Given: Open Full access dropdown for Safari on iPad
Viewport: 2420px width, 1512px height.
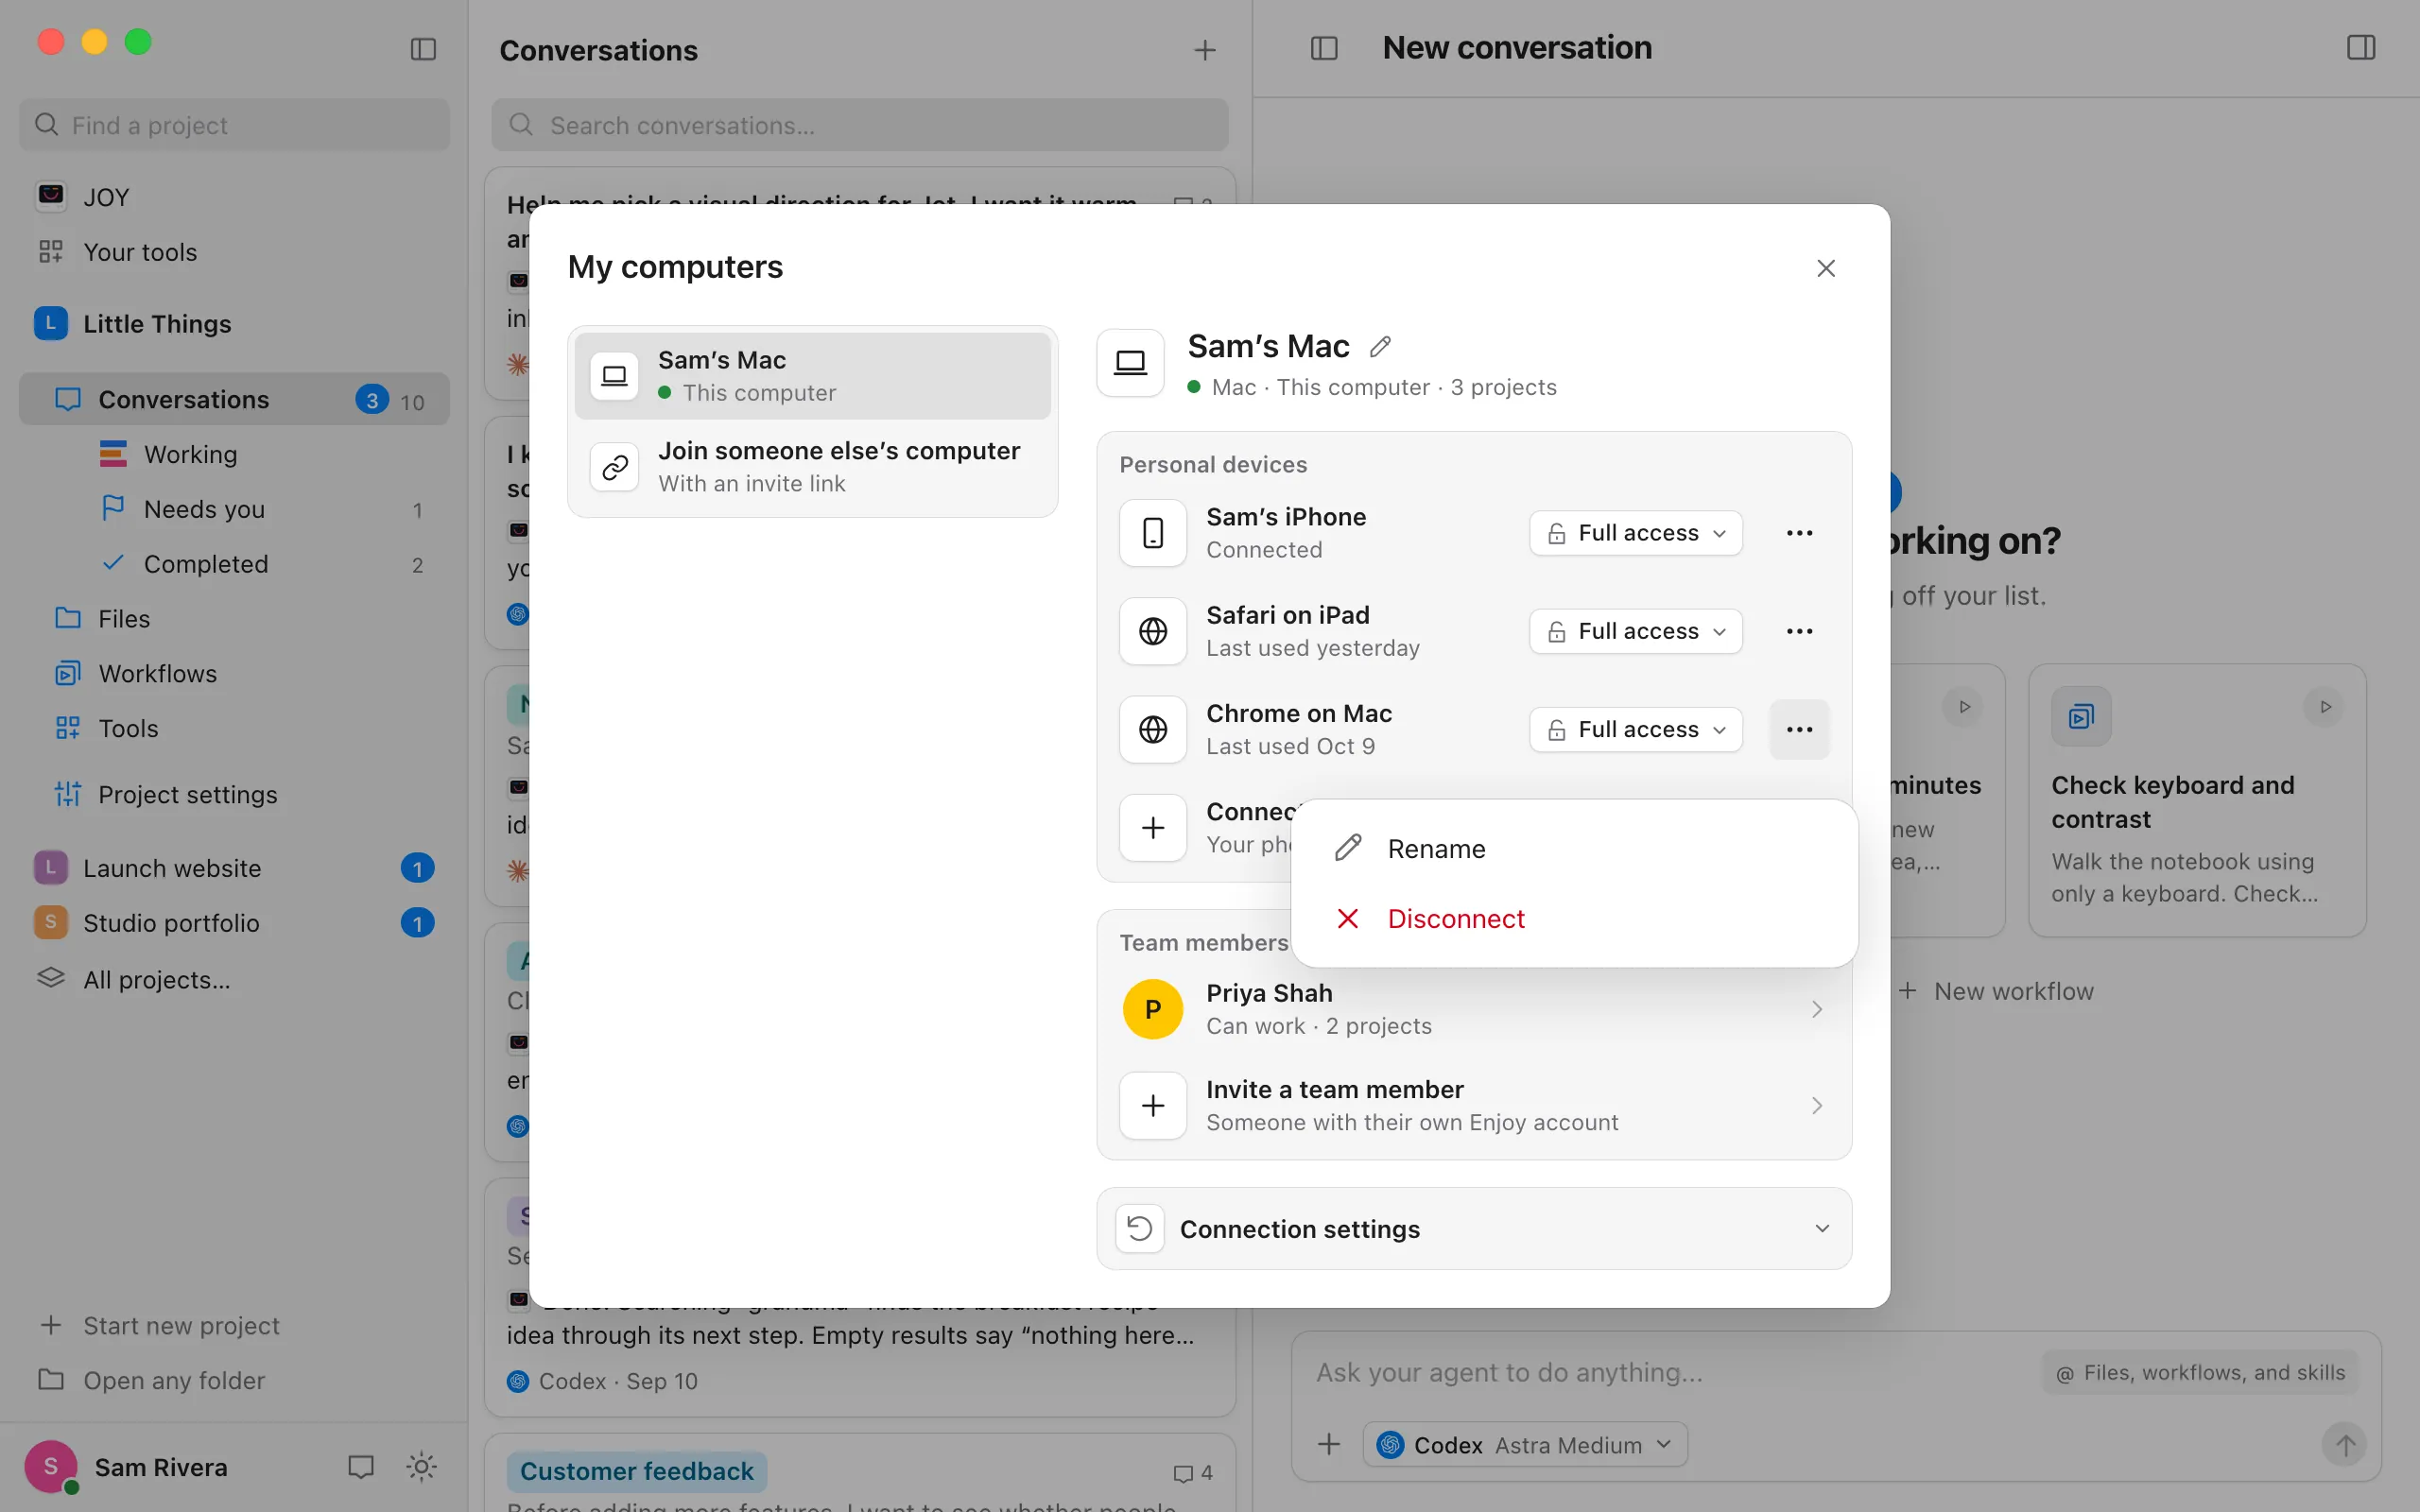Looking at the screenshot, I should pos(1635,631).
